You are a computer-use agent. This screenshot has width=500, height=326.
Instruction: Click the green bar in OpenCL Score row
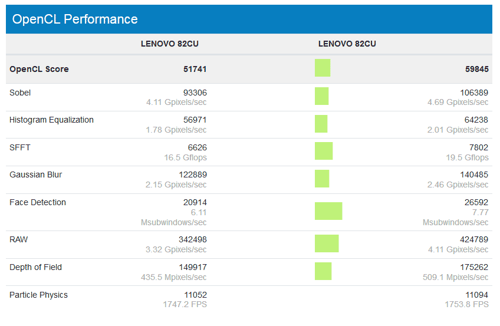[323, 68]
